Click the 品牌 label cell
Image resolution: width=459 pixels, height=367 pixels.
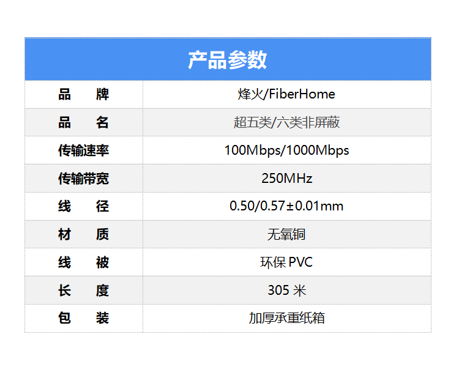pyautogui.click(x=84, y=95)
